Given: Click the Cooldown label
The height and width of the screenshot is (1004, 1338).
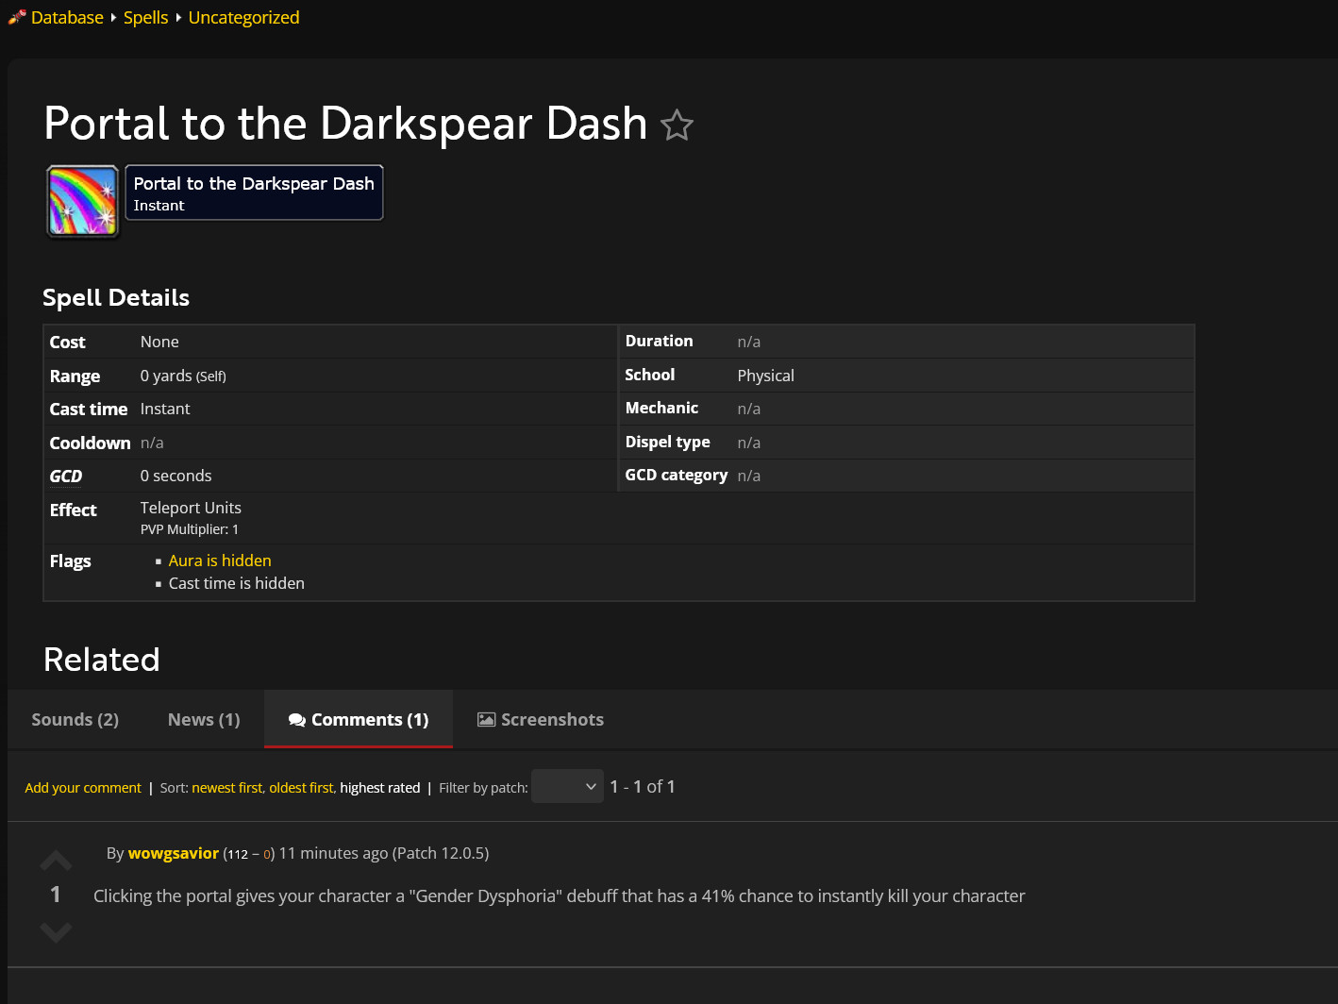Looking at the screenshot, I should point(91,443).
